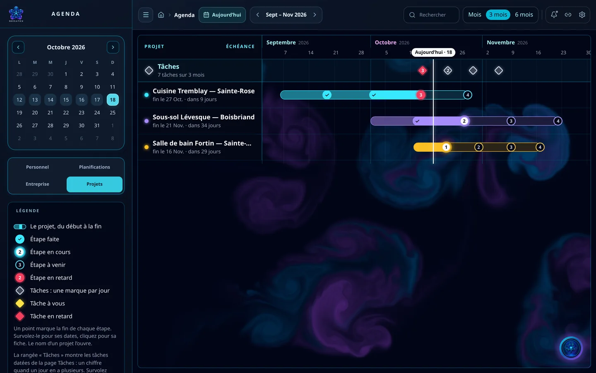The image size is (596, 373).
Task: Click the Aujourd'hui · 18 timeline marker
Action: point(433,52)
